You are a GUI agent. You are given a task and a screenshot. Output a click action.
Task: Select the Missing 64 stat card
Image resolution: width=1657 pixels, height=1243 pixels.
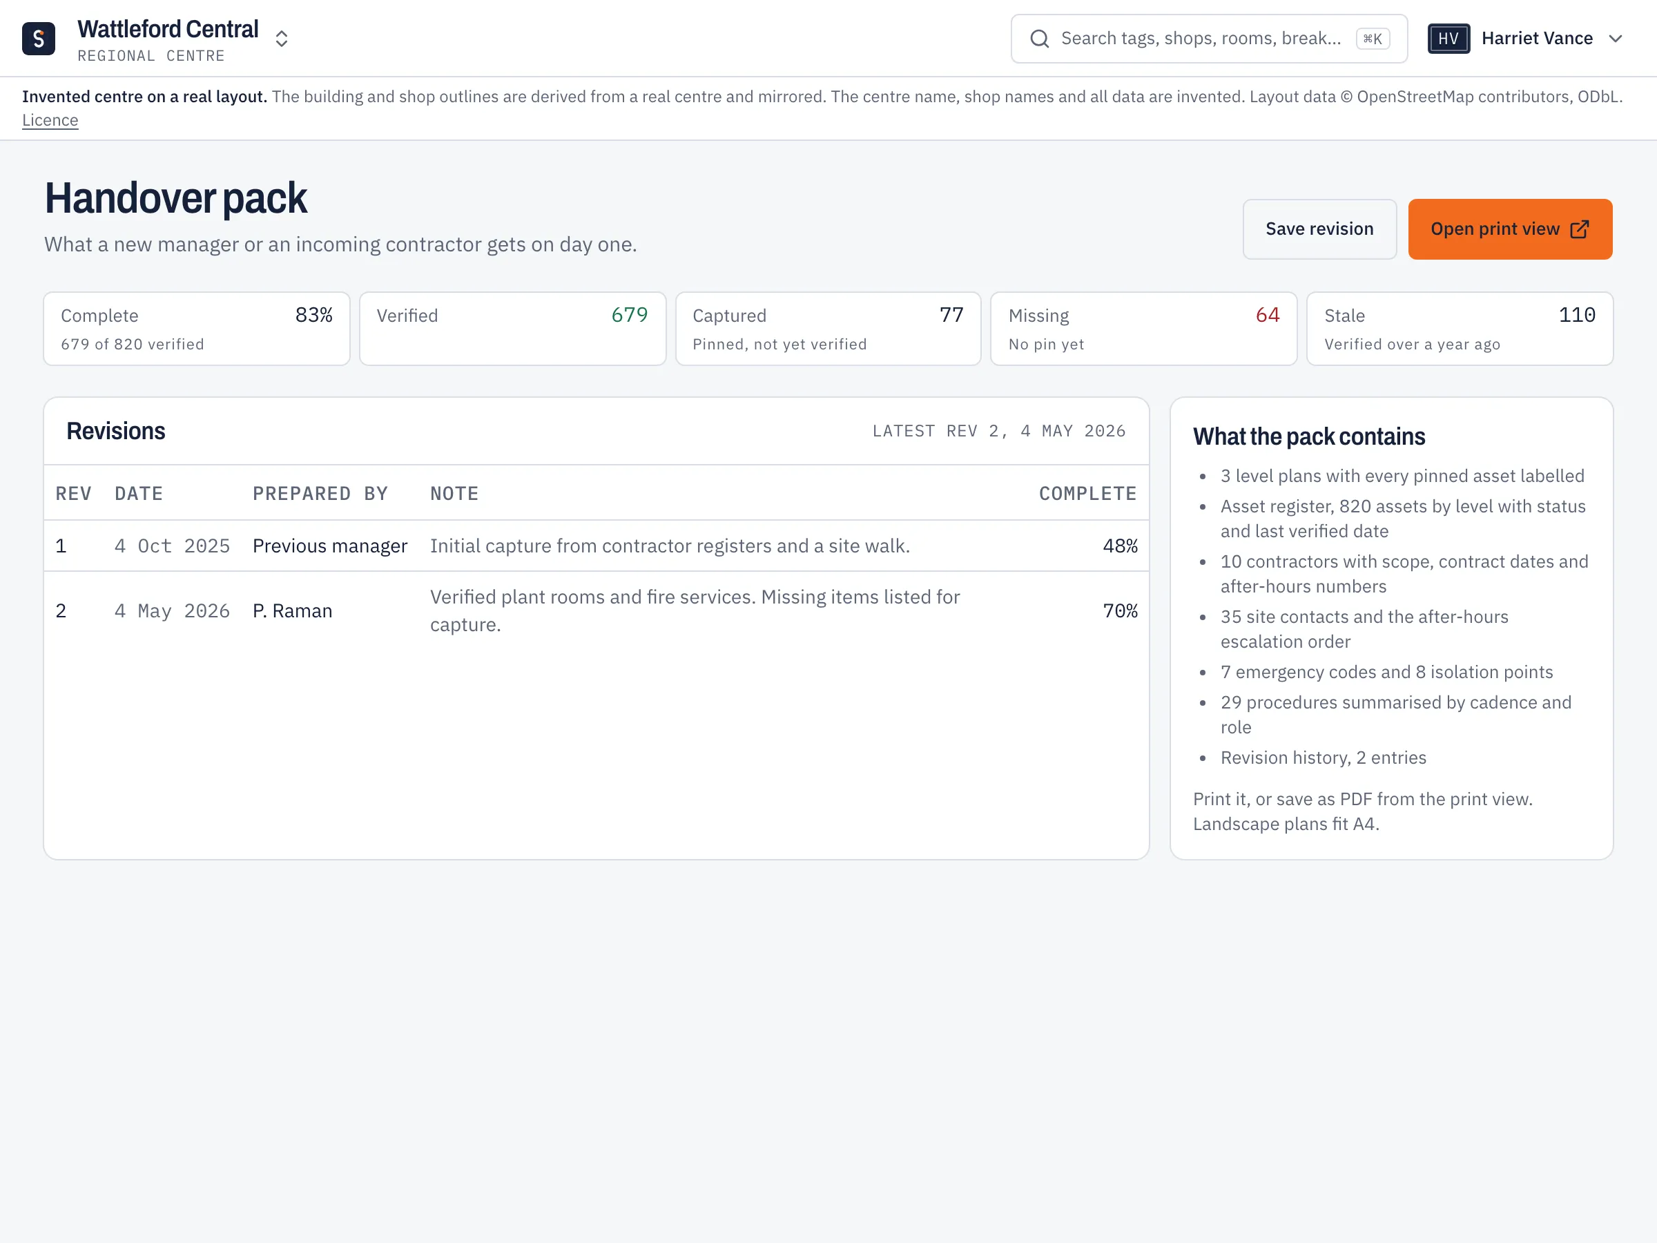[1143, 328]
